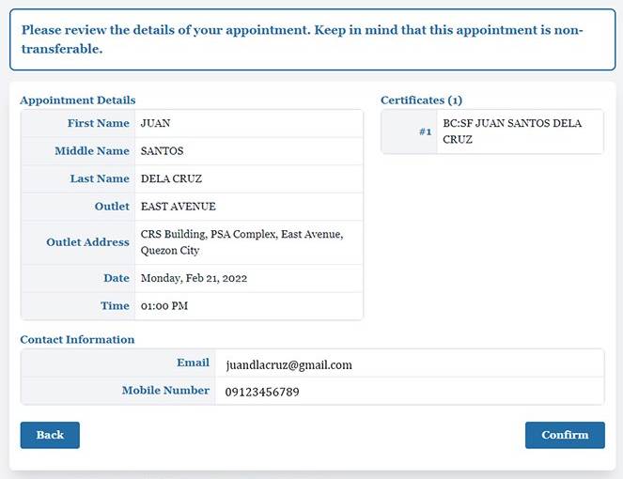
Task: Select the Middle Name value SANTOS
Action: 163,151
